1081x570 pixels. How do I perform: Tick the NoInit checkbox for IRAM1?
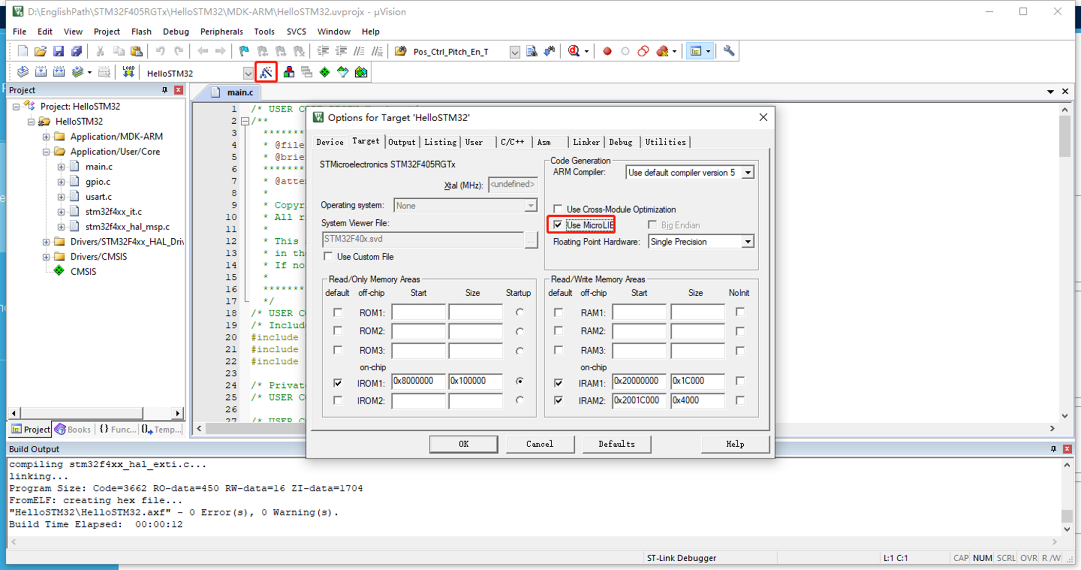coord(740,381)
